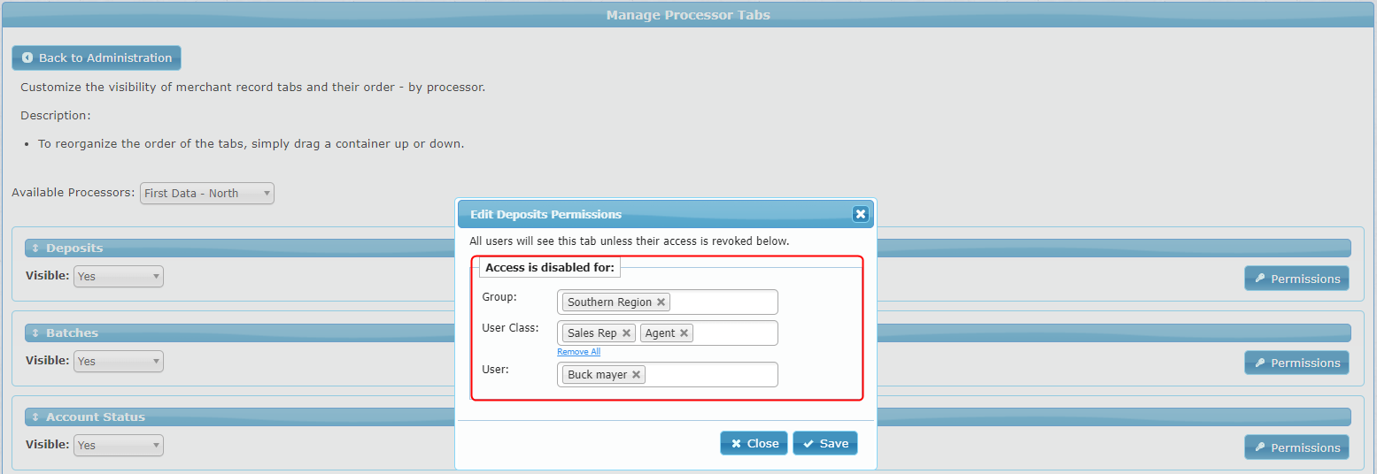Close the Edit Deposits Permissions dialog with X
This screenshot has height=474, width=1377.
tap(860, 214)
